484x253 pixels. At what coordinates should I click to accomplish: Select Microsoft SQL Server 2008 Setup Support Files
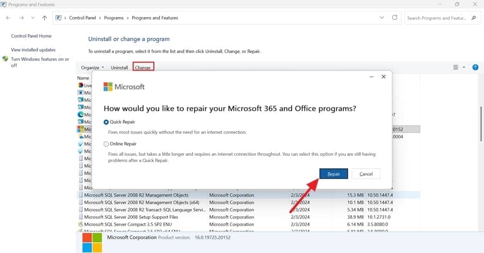[248, 217]
